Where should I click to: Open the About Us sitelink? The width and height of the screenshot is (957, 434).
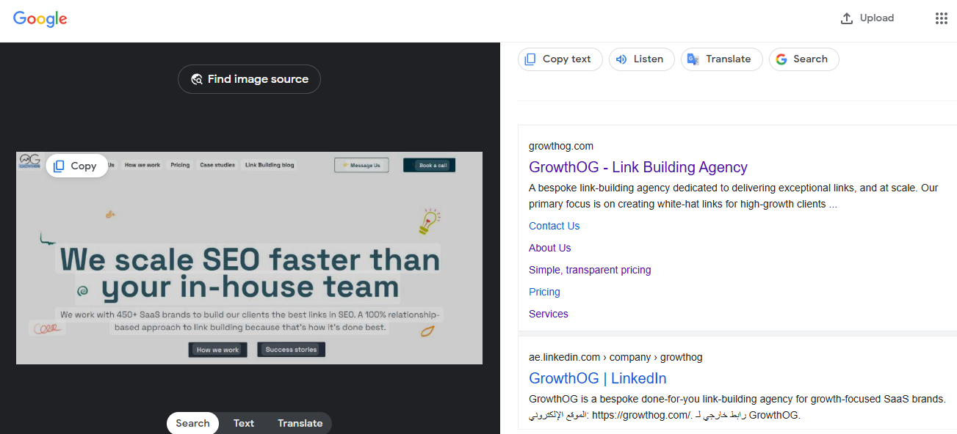click(x=549, y=248)
